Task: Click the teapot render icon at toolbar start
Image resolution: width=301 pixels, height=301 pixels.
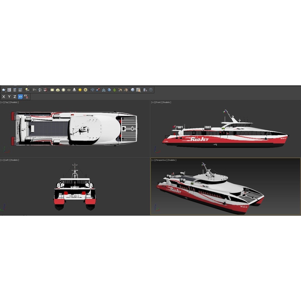Action: click(4, 90)
